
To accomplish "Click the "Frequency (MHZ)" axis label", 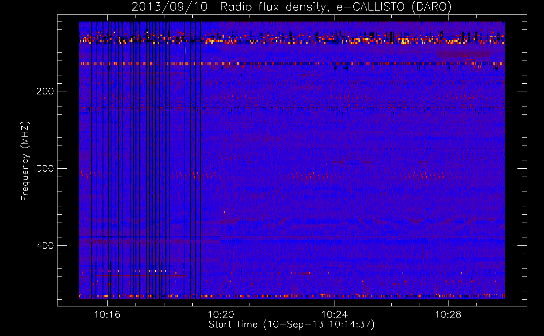I will pos(25,161).
